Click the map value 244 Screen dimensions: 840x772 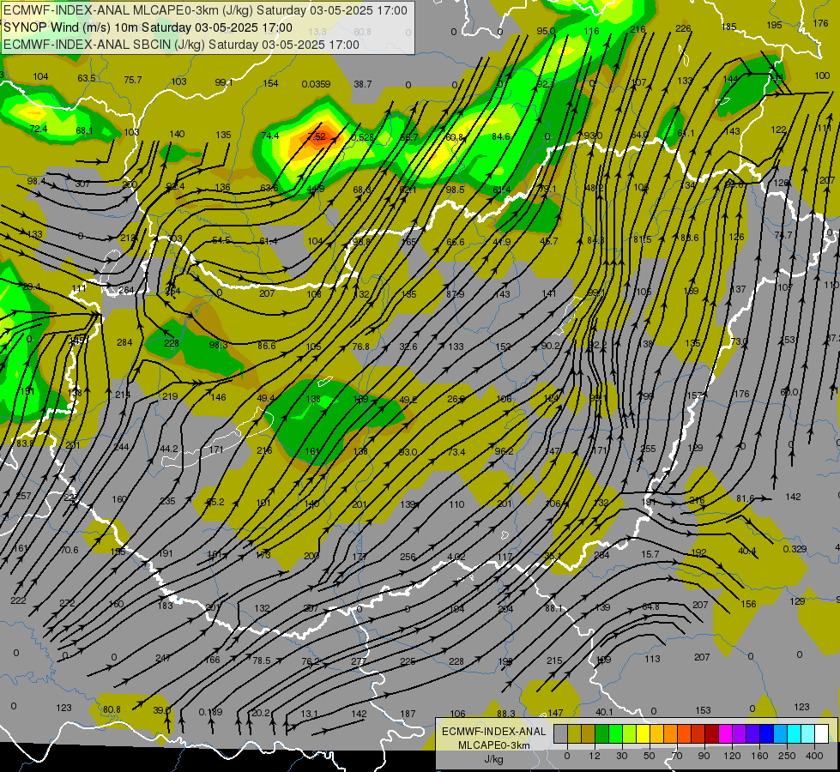[x=121, y=447]
